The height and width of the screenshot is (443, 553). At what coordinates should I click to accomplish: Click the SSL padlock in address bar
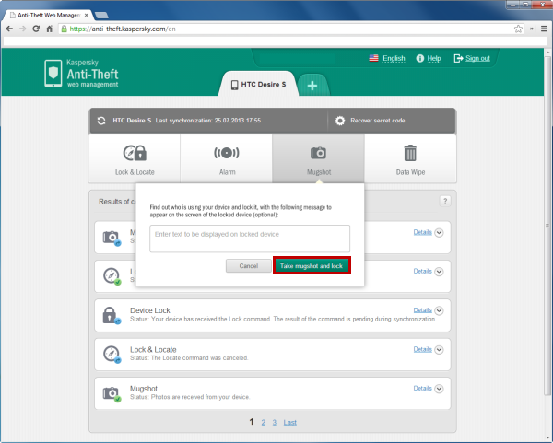(x=64, y=29)
